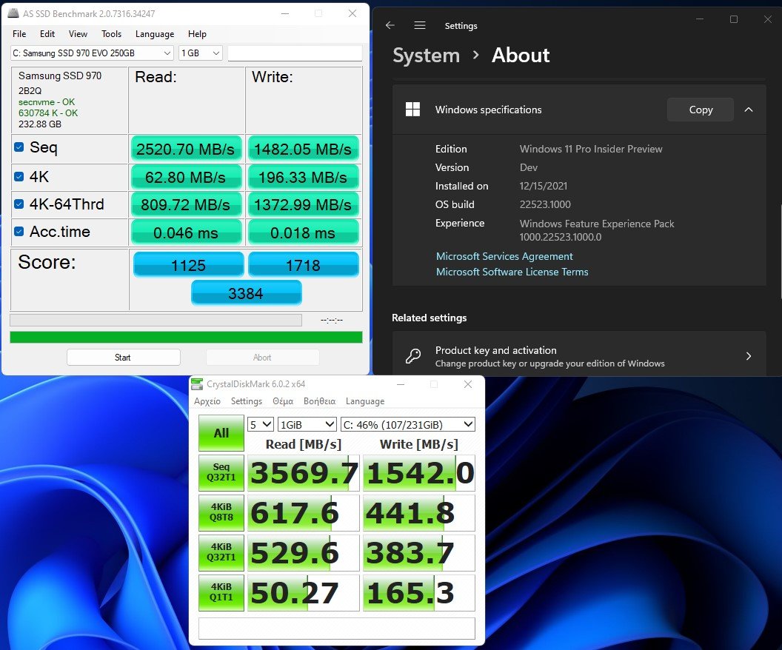Viewport: 782px width, 650px height.
Task: Click the key icon beside Product key
Action: click(x=413, y=356)
